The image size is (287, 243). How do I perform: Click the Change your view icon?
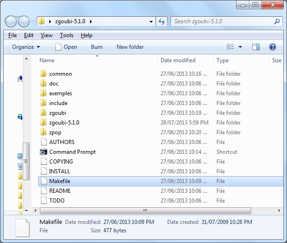pos(230,47)
